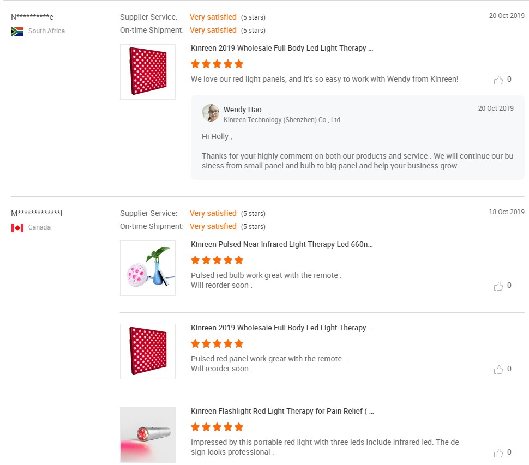Open first Kinreen 2019 Wholesale Full Body link

coord(282,48)
